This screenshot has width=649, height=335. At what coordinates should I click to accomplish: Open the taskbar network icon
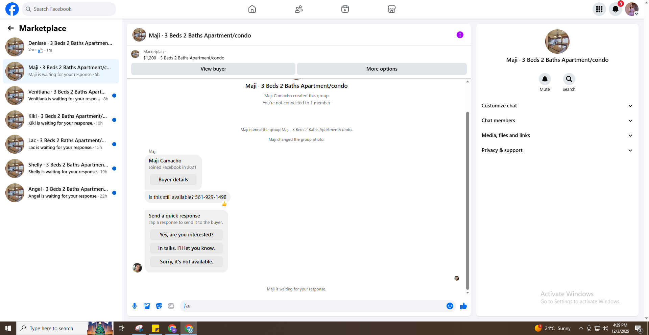tap(597, 328)
